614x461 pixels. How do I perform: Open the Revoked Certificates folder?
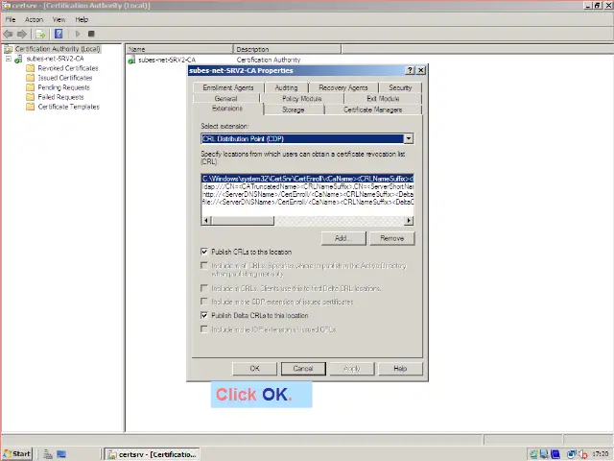67,68
